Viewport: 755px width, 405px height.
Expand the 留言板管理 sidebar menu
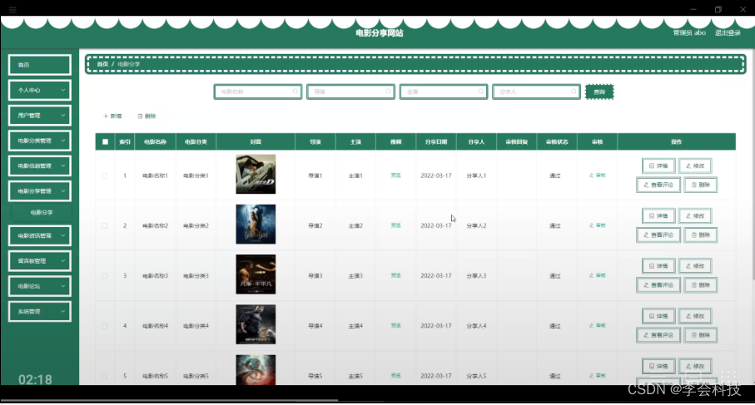pyautogui.click(x=39, y=260)
